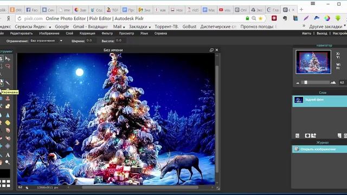The width and height of the screenshot is (347, 195).
Task: Click the Ширина width input field
Action: tap(91, 41)
